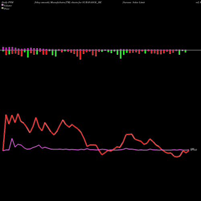Click the Price legend color swatch
The image size is (201, 201).
(2, 8)
